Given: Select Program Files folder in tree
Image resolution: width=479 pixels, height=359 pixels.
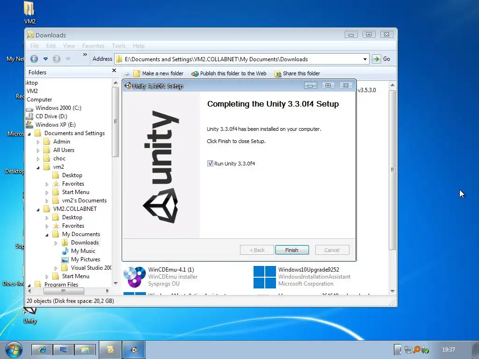Looking at the screenshot, I should click(61, 285).
